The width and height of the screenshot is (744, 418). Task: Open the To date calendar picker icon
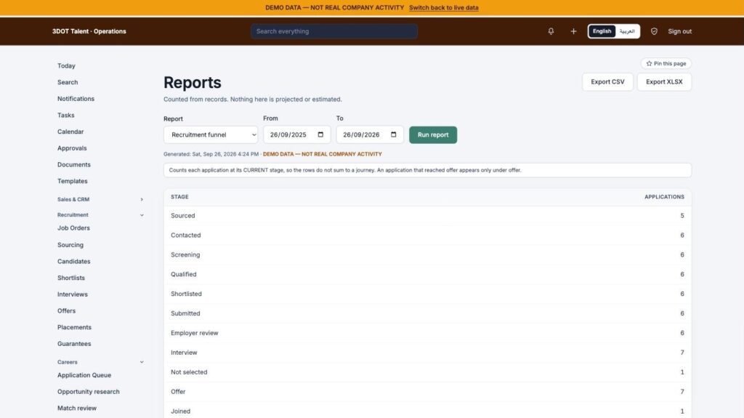(393, 134)
